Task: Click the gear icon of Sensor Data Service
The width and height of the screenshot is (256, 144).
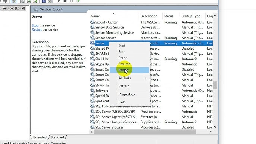Action: tap(93, 27)
